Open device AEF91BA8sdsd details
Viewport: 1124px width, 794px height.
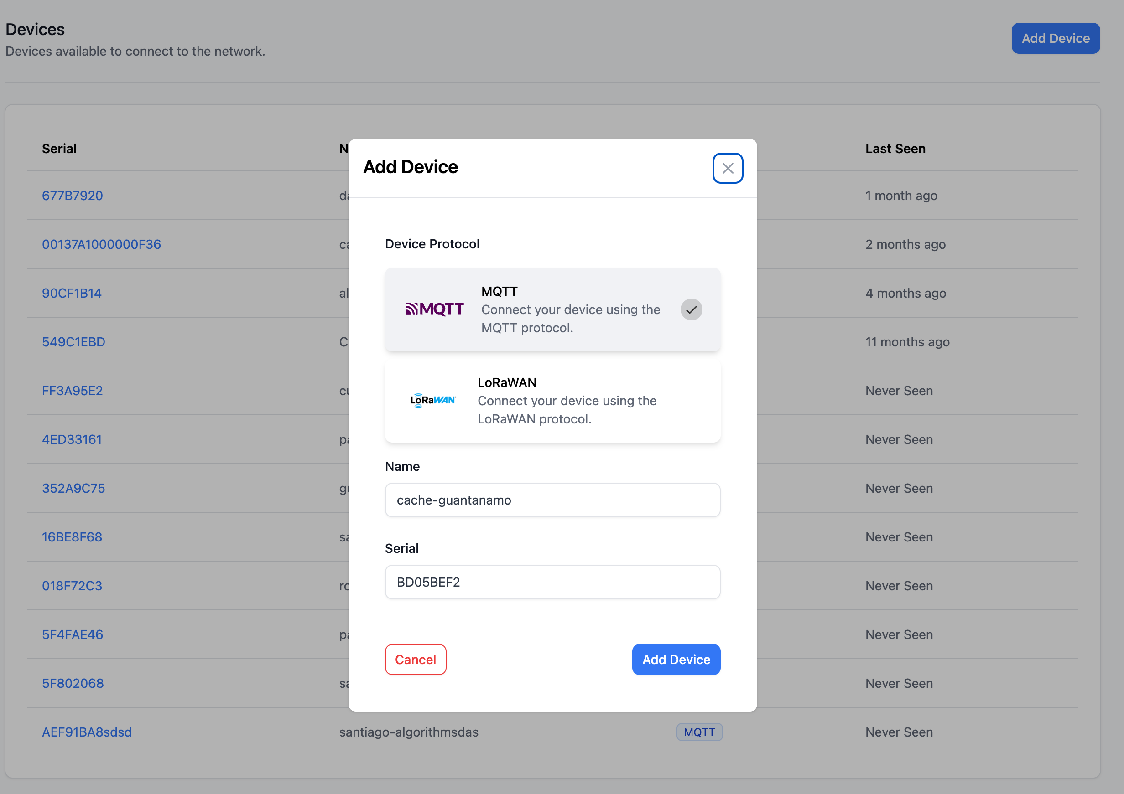(x=87, y=732)
